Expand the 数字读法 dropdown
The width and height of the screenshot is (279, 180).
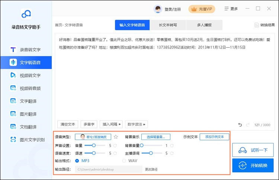coord(137,124)
